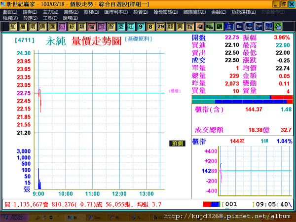Click the 加 toolbar button
This screenshot has width=296, height=222.
13,27
